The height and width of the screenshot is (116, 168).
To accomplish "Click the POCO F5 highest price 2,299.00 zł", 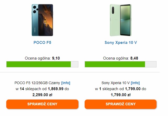I will [42, 95].
